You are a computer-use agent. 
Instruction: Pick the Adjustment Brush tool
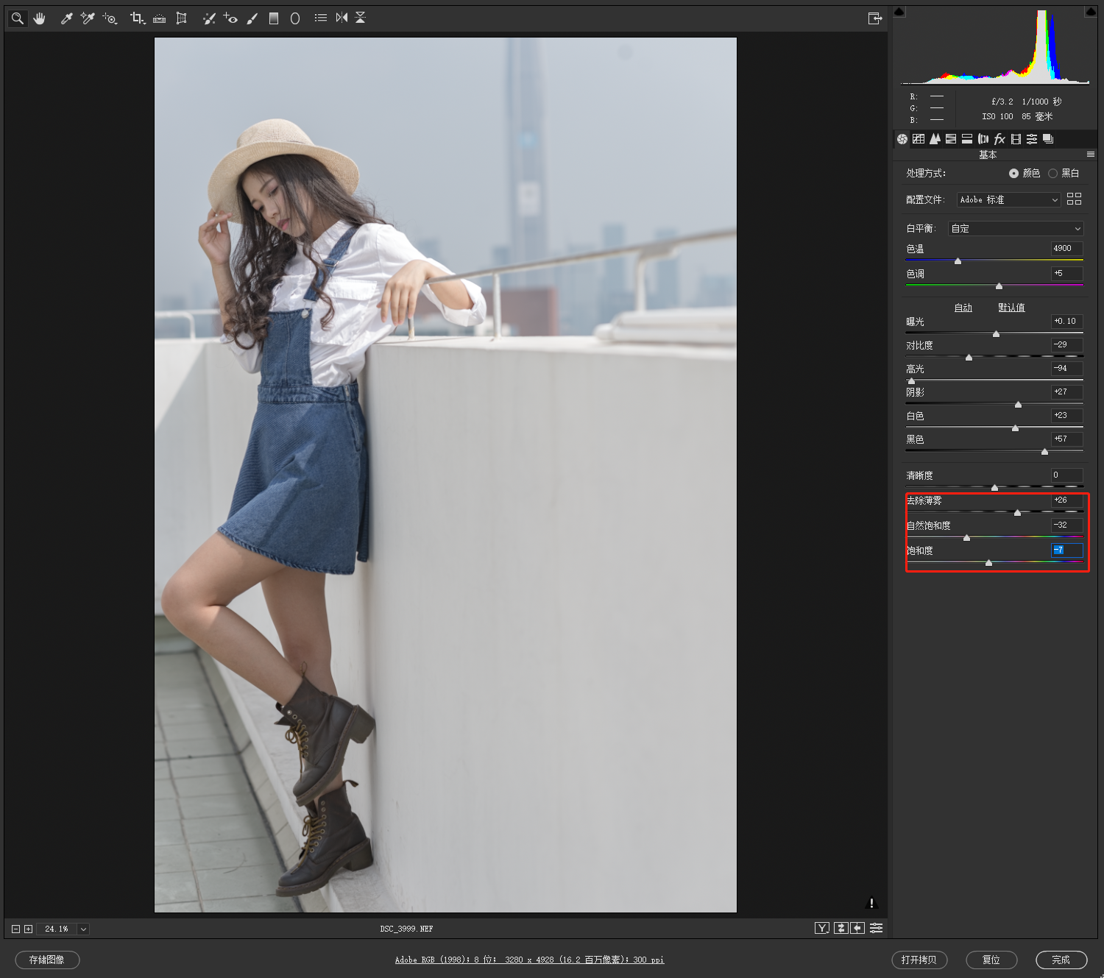click(252, 18)
